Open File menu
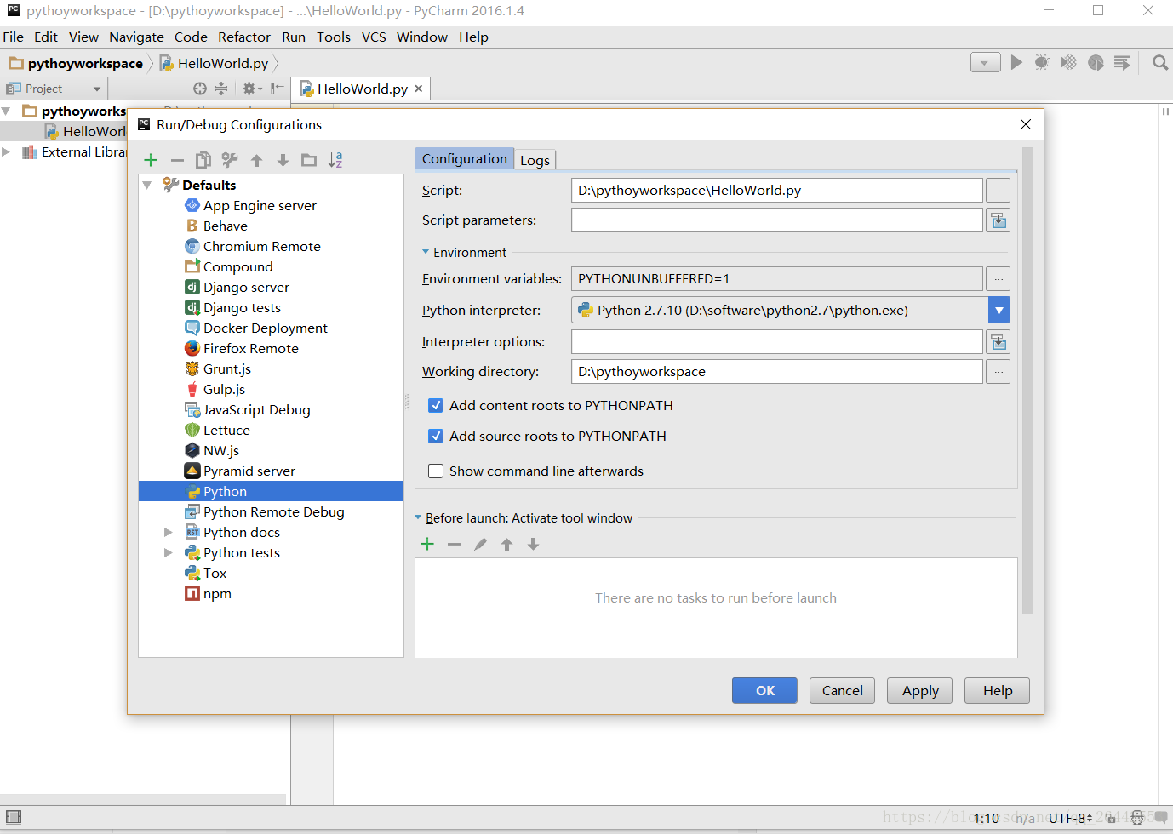The height and width of the screenshot is (834, 1173). (x=13, y=37)
